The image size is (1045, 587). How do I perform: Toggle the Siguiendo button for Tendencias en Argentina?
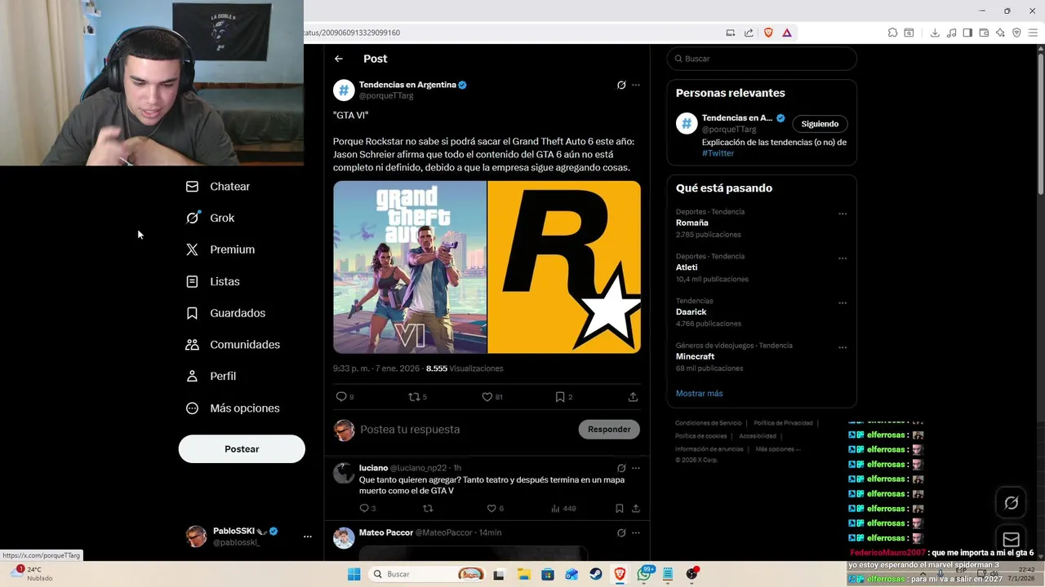[820, 124]
